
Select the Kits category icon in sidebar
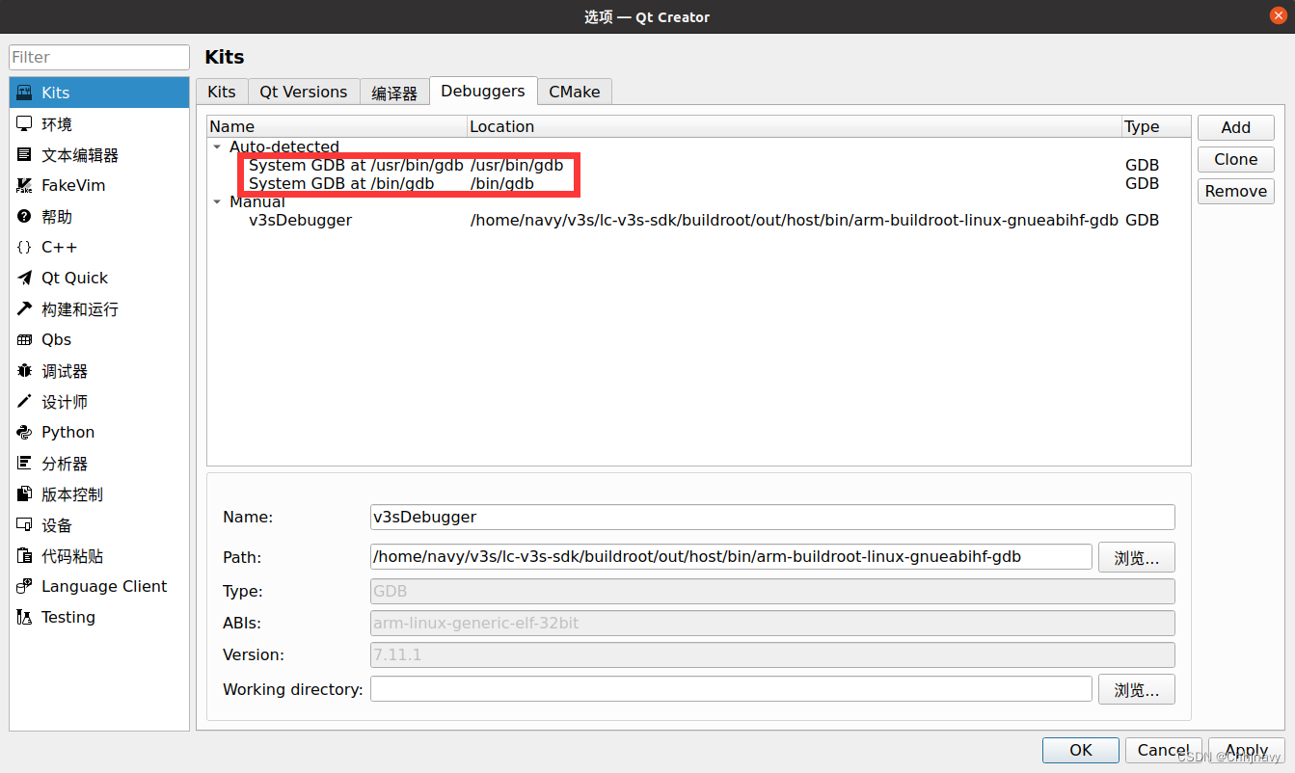(x=25, y=93)
